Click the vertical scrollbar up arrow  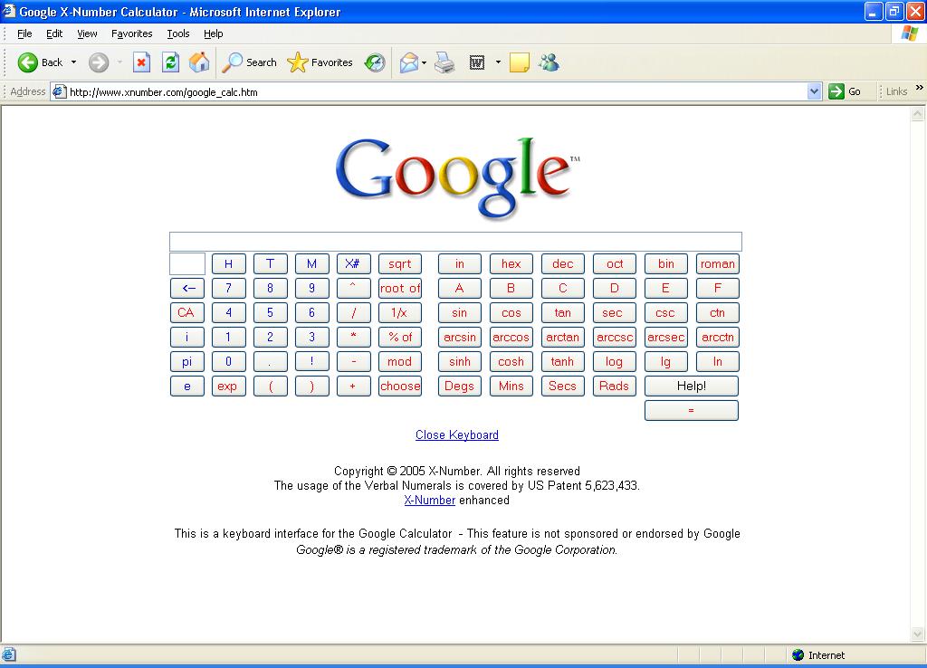tap(918, 113)
